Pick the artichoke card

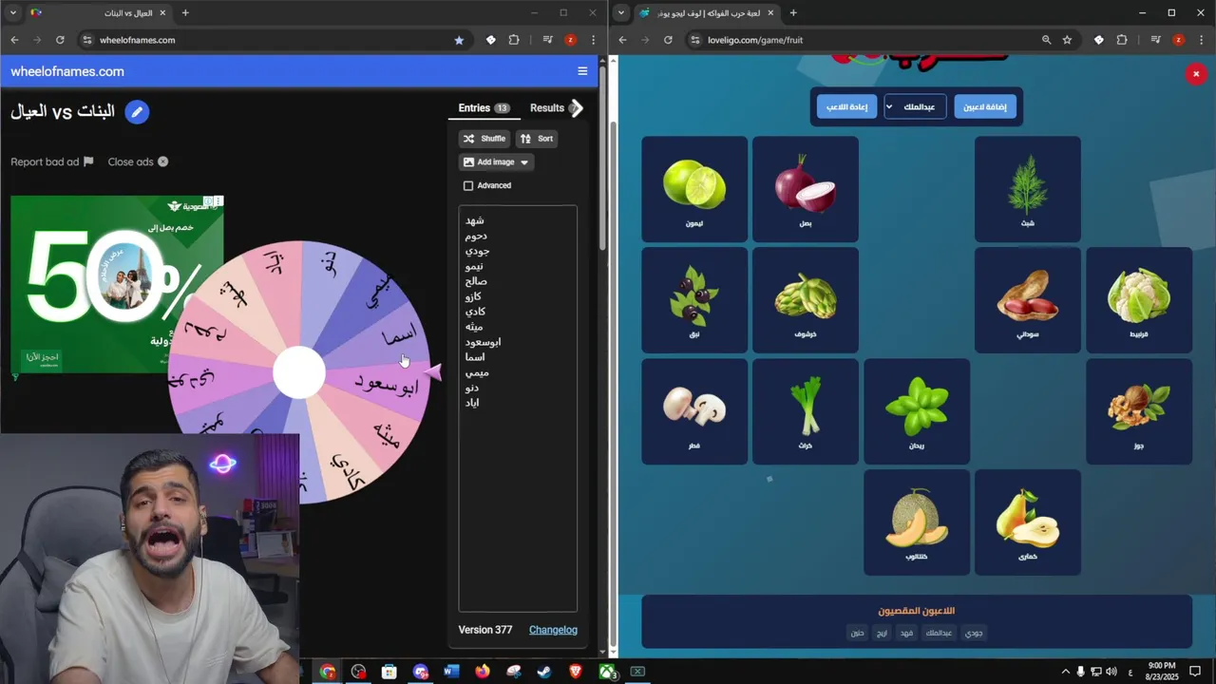(x=806, y=300)
